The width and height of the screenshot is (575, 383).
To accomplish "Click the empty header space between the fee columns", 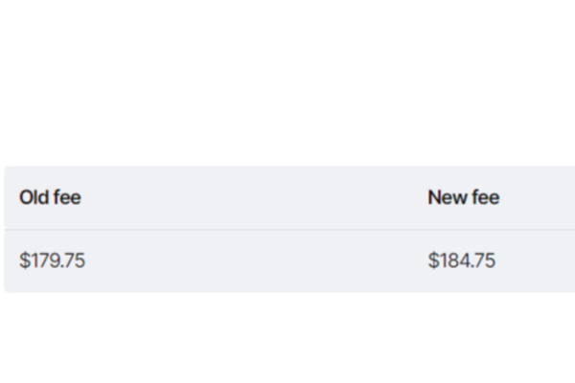I will (249, 198).
